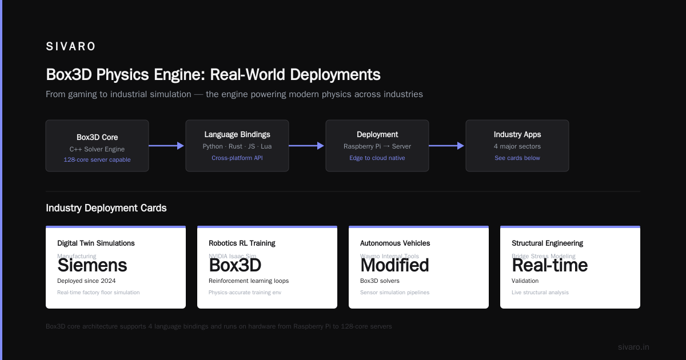Click 'Edge to cloud native' text

pos(377,158)
